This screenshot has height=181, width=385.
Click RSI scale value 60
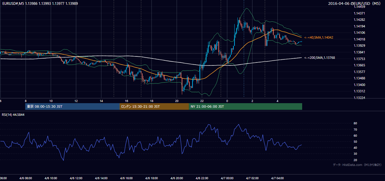coord(355,135)
